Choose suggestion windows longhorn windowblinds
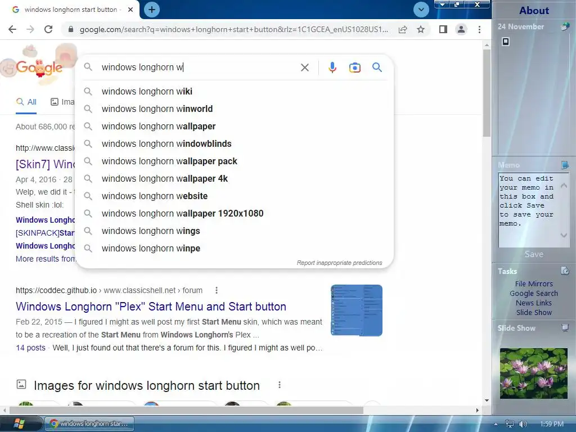The image size is (576, 432). pos(235,143)
